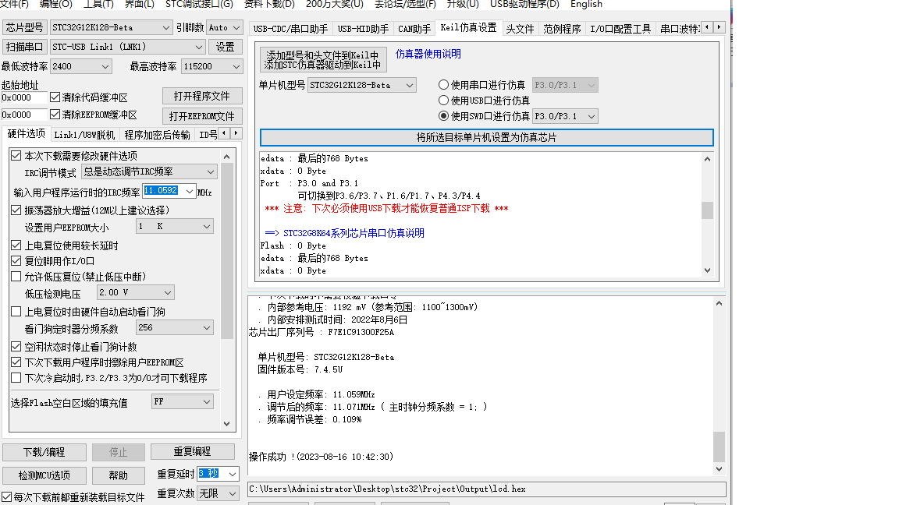The image size is (899, 505).
Task: Click left arrow of the top-right tab strip
Action: tap(707, 27)
